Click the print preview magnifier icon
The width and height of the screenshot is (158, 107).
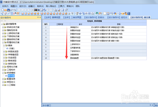56,10
